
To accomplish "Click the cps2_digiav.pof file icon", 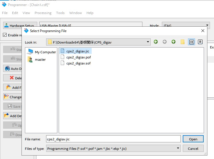I will click(62, 57).
